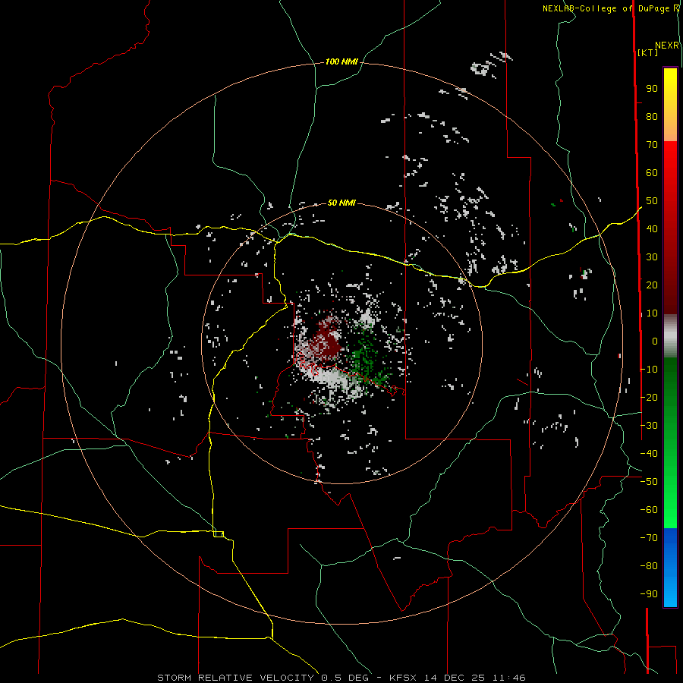Click the 90 value on the velocity scale
Screen dimensions: 683x683
pos(652,89)
